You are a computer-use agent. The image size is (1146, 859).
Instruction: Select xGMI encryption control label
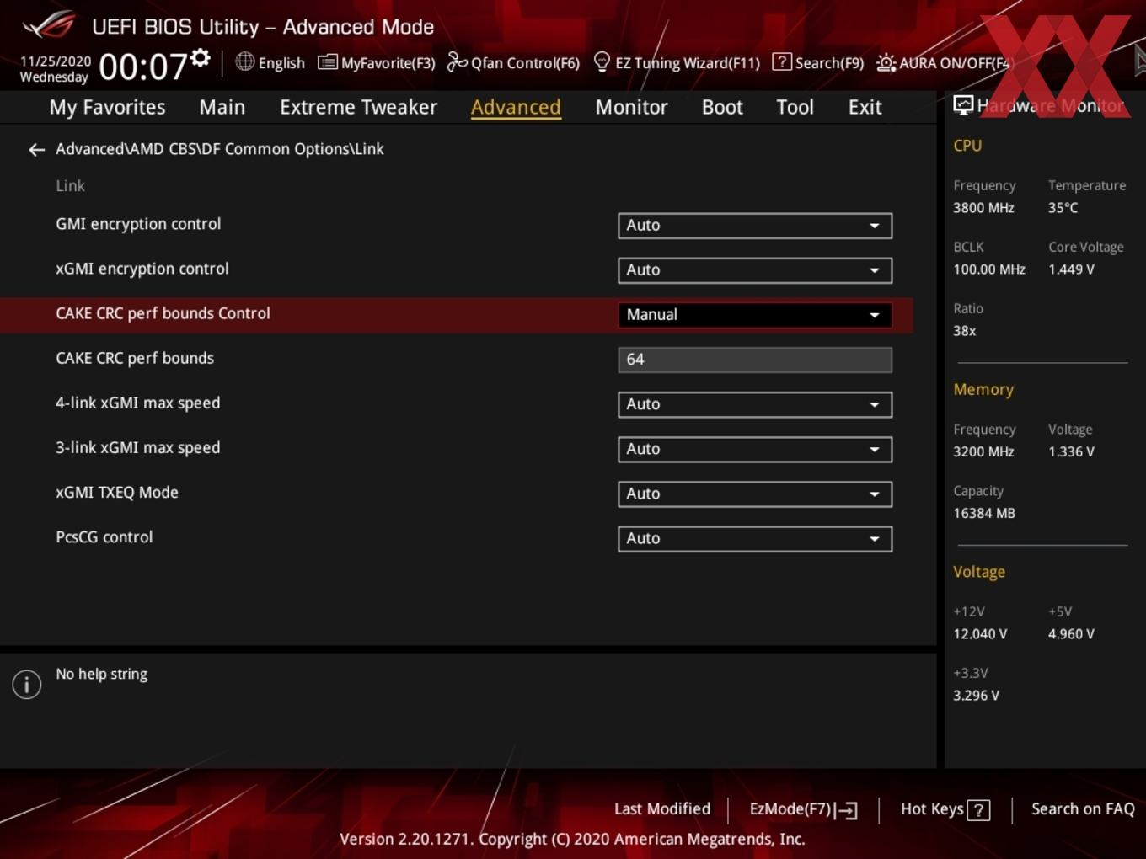[142, 269]
